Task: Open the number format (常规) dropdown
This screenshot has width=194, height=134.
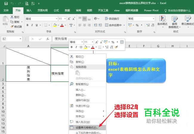Action: click(153, 19)
